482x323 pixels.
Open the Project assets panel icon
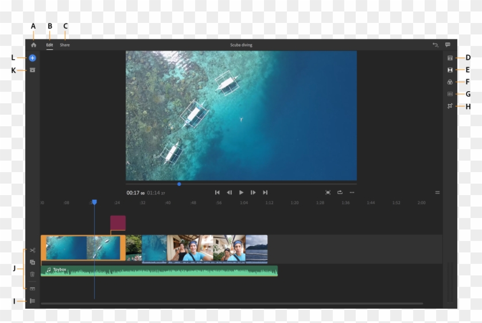pyautogui.click(x=32, y=70)
